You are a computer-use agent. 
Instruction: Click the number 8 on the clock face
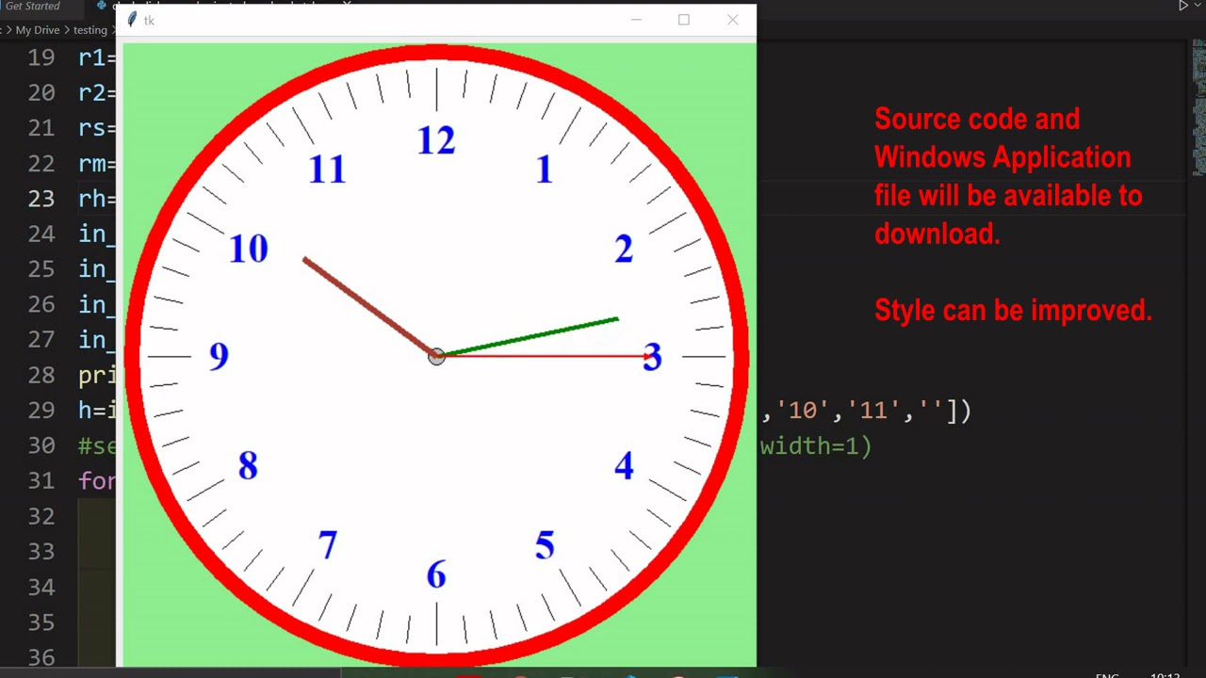click(248, 466)
